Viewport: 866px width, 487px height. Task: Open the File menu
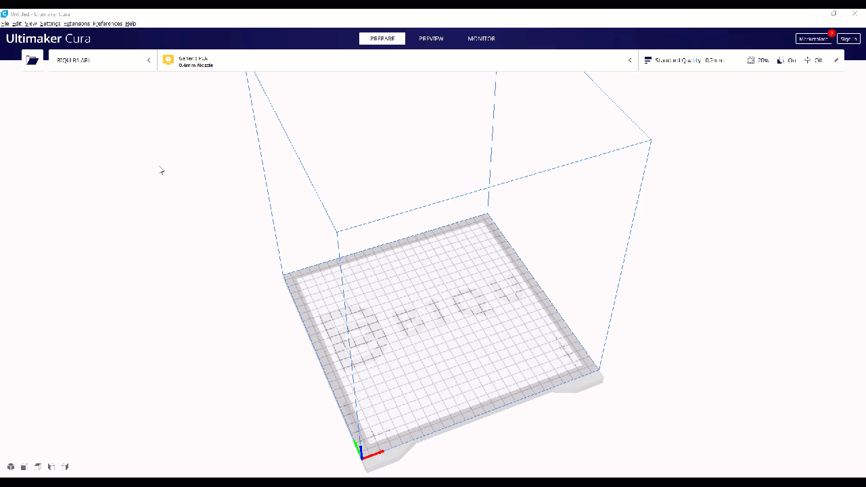pos(5,24)
